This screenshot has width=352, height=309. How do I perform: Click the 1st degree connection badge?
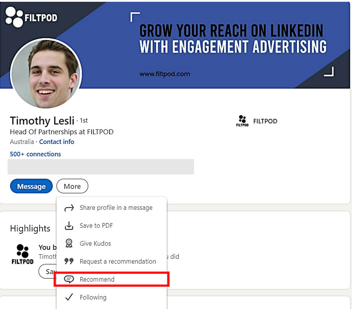tap(84, 121)
